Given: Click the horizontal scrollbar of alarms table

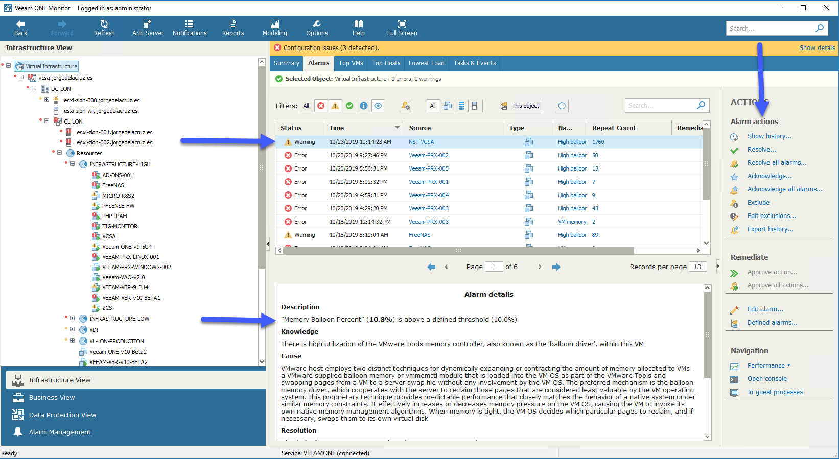Looking at the screenshot, I should [x=458, y=250].
